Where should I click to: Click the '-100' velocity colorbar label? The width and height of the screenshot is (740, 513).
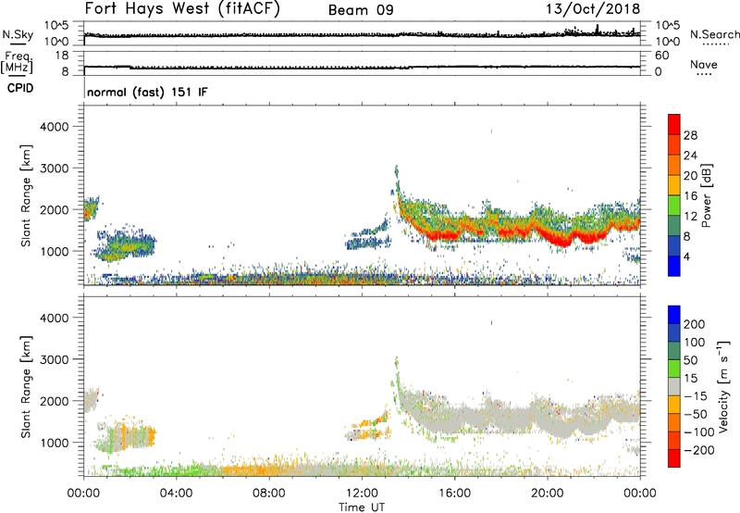point(699,432)
